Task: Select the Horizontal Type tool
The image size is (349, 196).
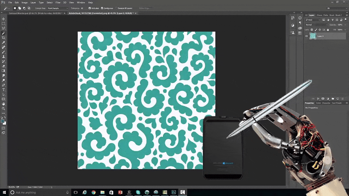Action: (3, 90)
